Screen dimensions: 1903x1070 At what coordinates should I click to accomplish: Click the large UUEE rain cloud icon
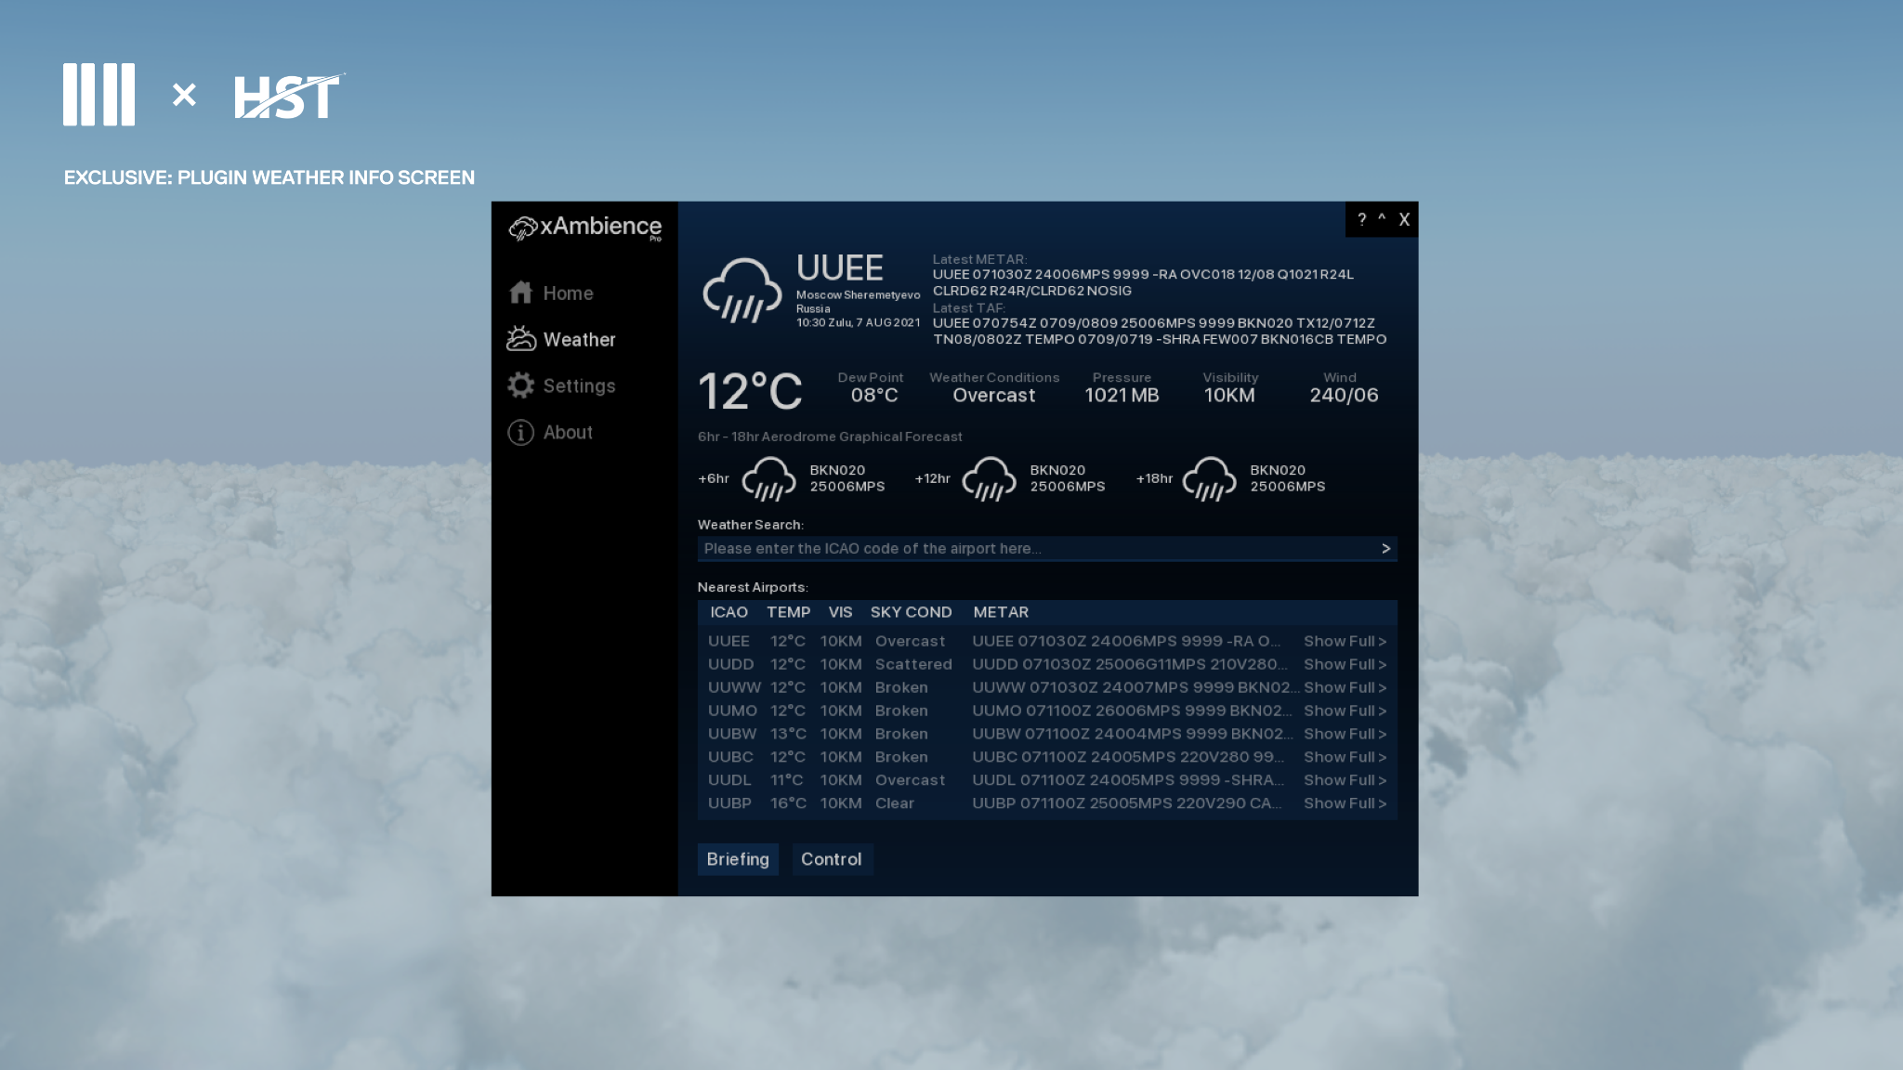click(x=742, y=290)
